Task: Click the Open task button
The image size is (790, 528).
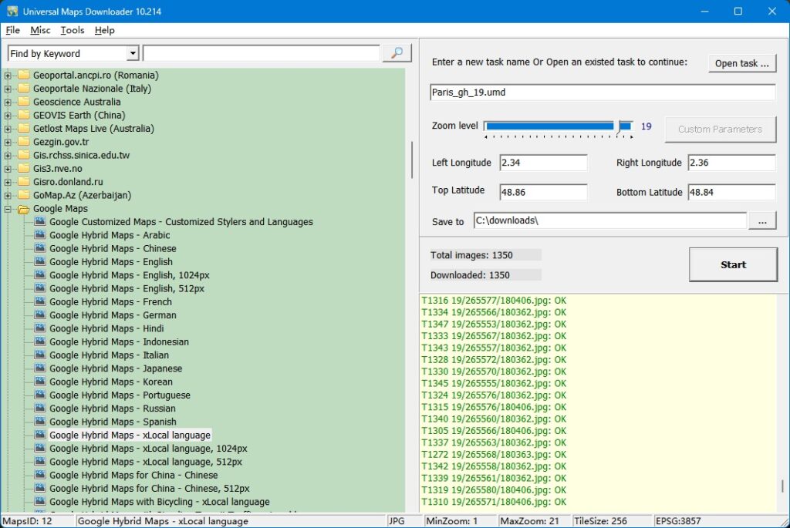Action: (741, 63)
